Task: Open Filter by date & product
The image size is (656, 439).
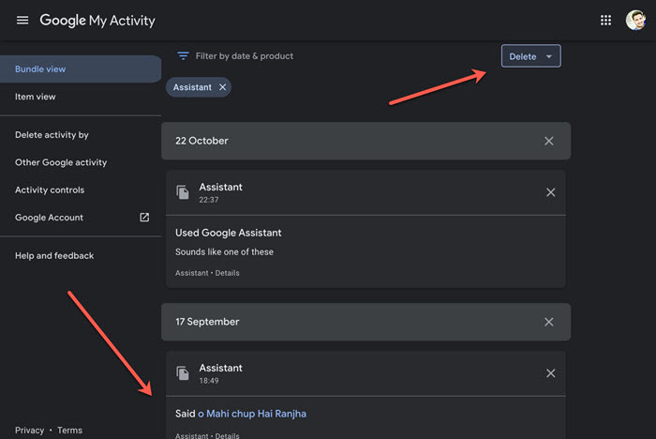Action: tap(245, 55)
